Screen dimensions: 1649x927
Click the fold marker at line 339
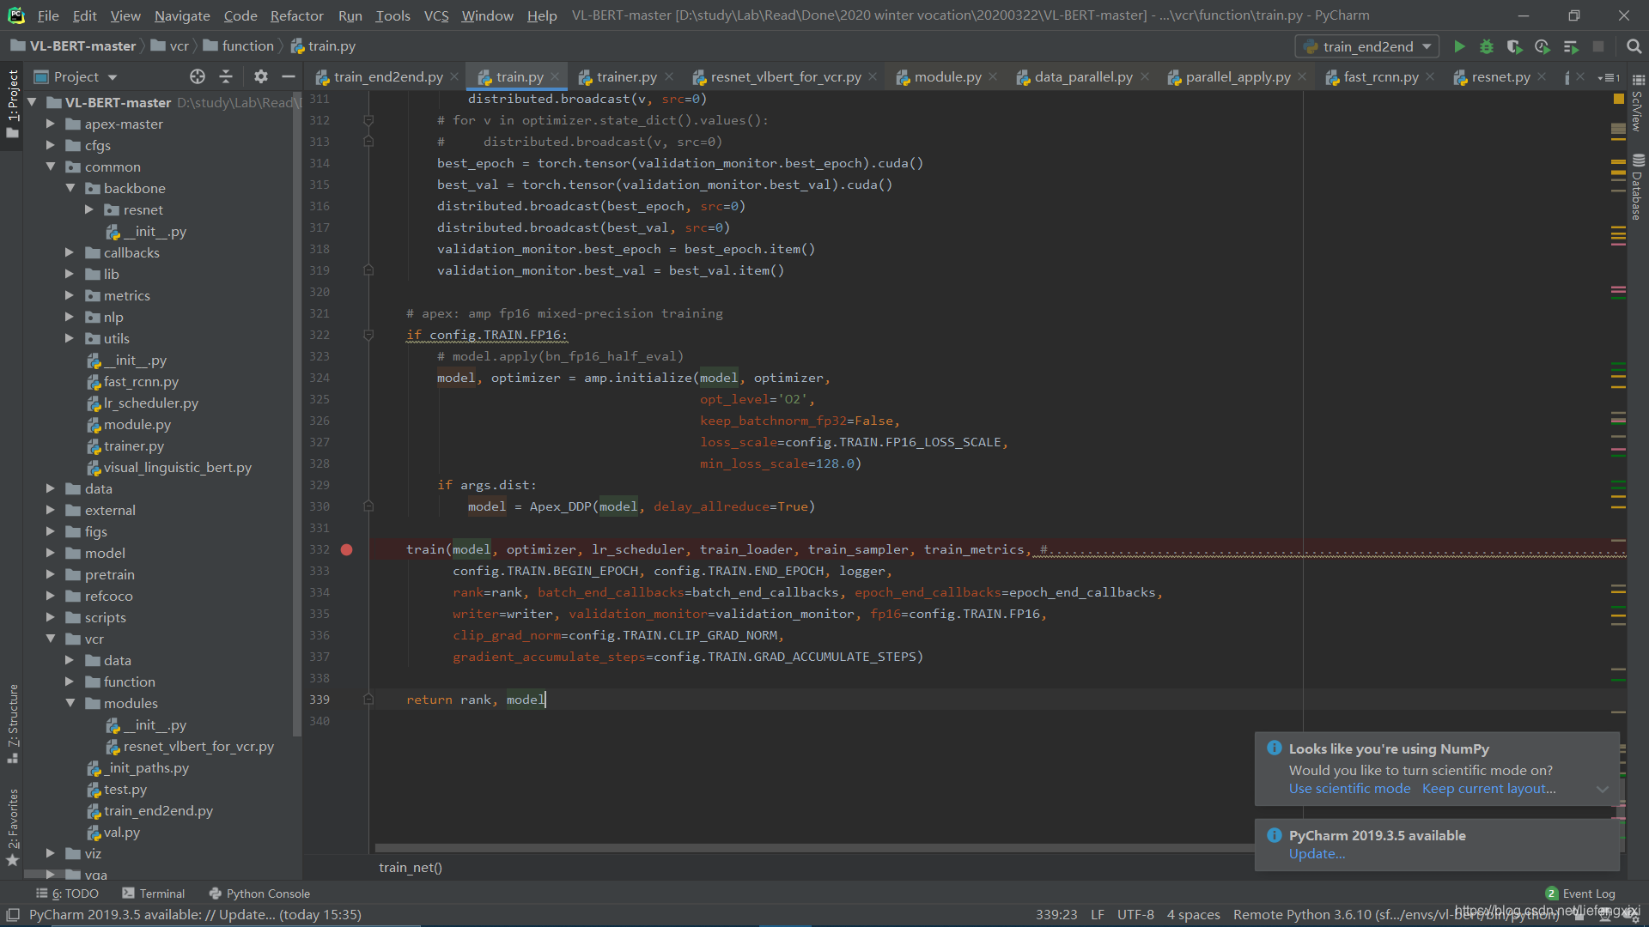coord(368,700)
